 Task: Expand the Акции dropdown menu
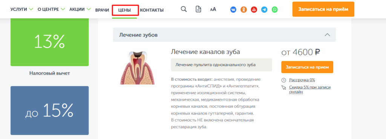(x=80, y=9)
